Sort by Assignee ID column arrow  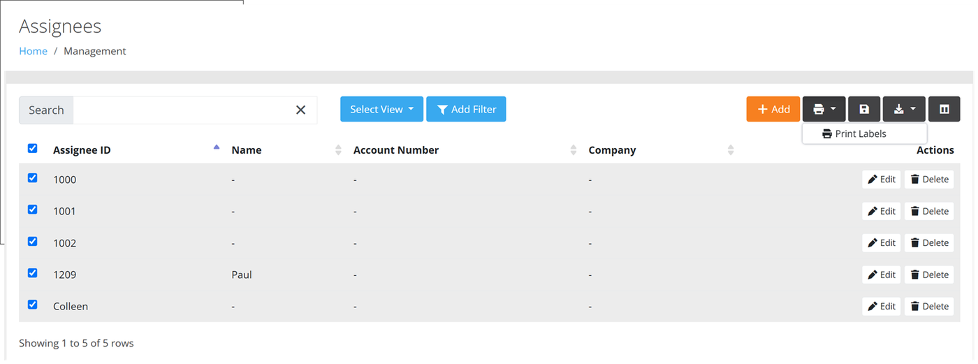217,147
